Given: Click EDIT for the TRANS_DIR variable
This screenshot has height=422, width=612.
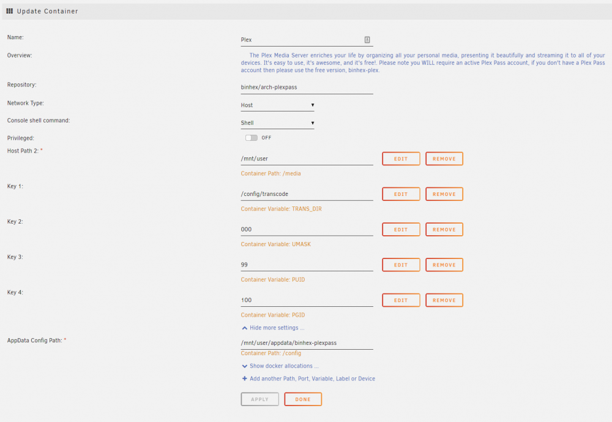Looking at the screenshot, I should pos(401,194).
